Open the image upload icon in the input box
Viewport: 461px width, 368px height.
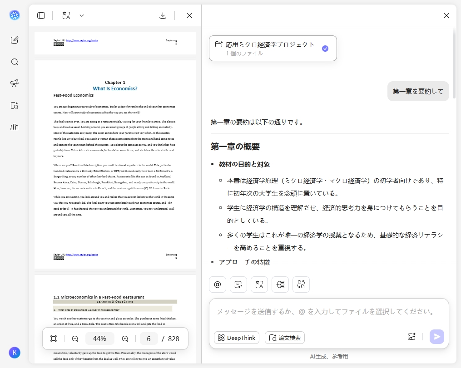tap(411, 336)
